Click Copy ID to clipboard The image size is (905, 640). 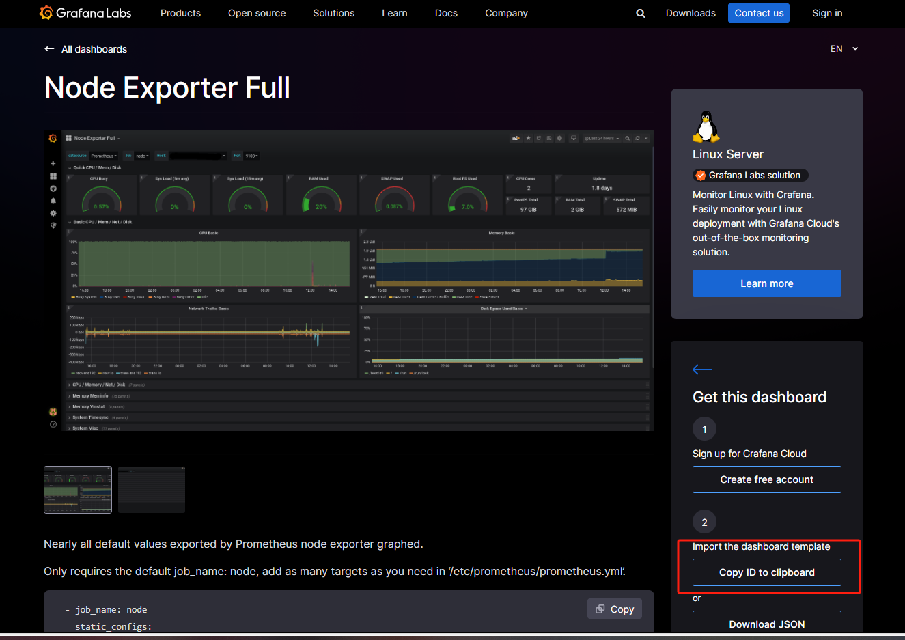tap(767, 572)
